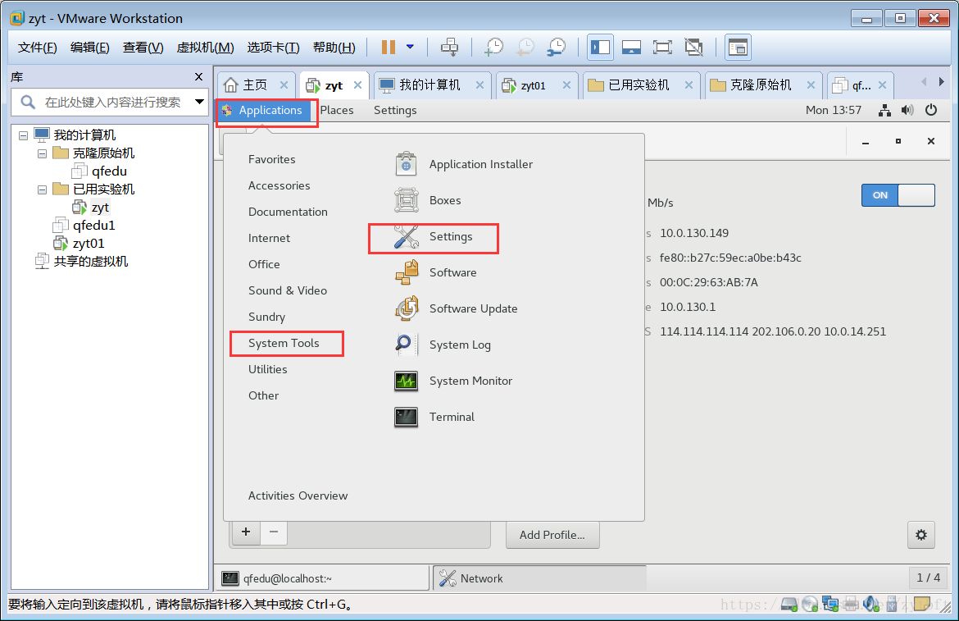Collapse the 我的计算机 tree node
959x621 pixels.
pyautogui.click(x=23, y=135)
